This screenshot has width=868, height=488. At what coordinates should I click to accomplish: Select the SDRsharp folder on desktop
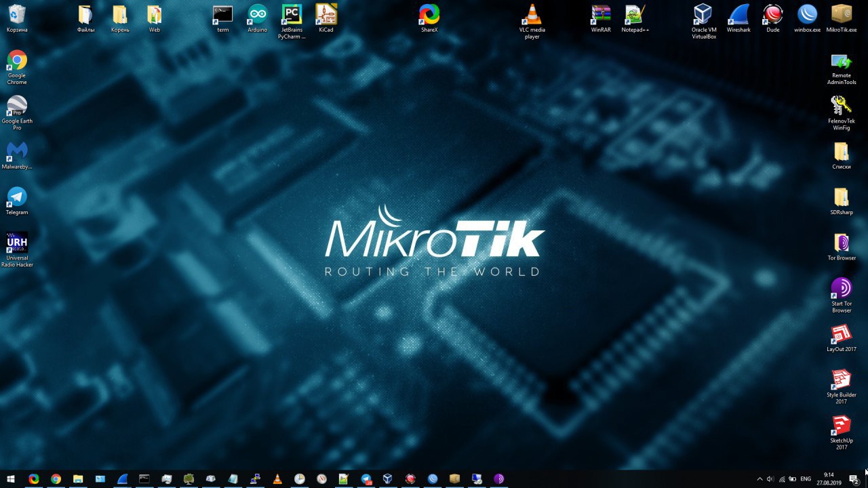842,201
